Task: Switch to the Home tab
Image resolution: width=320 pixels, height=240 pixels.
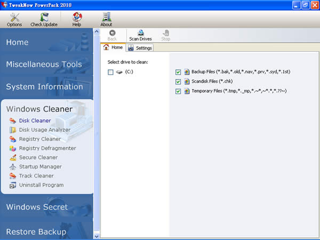Action: (x=113, y=47)
